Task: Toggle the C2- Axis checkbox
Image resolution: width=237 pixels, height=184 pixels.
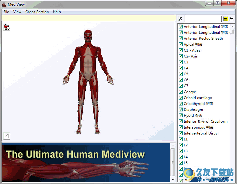Action: click(x=181, y=56)
